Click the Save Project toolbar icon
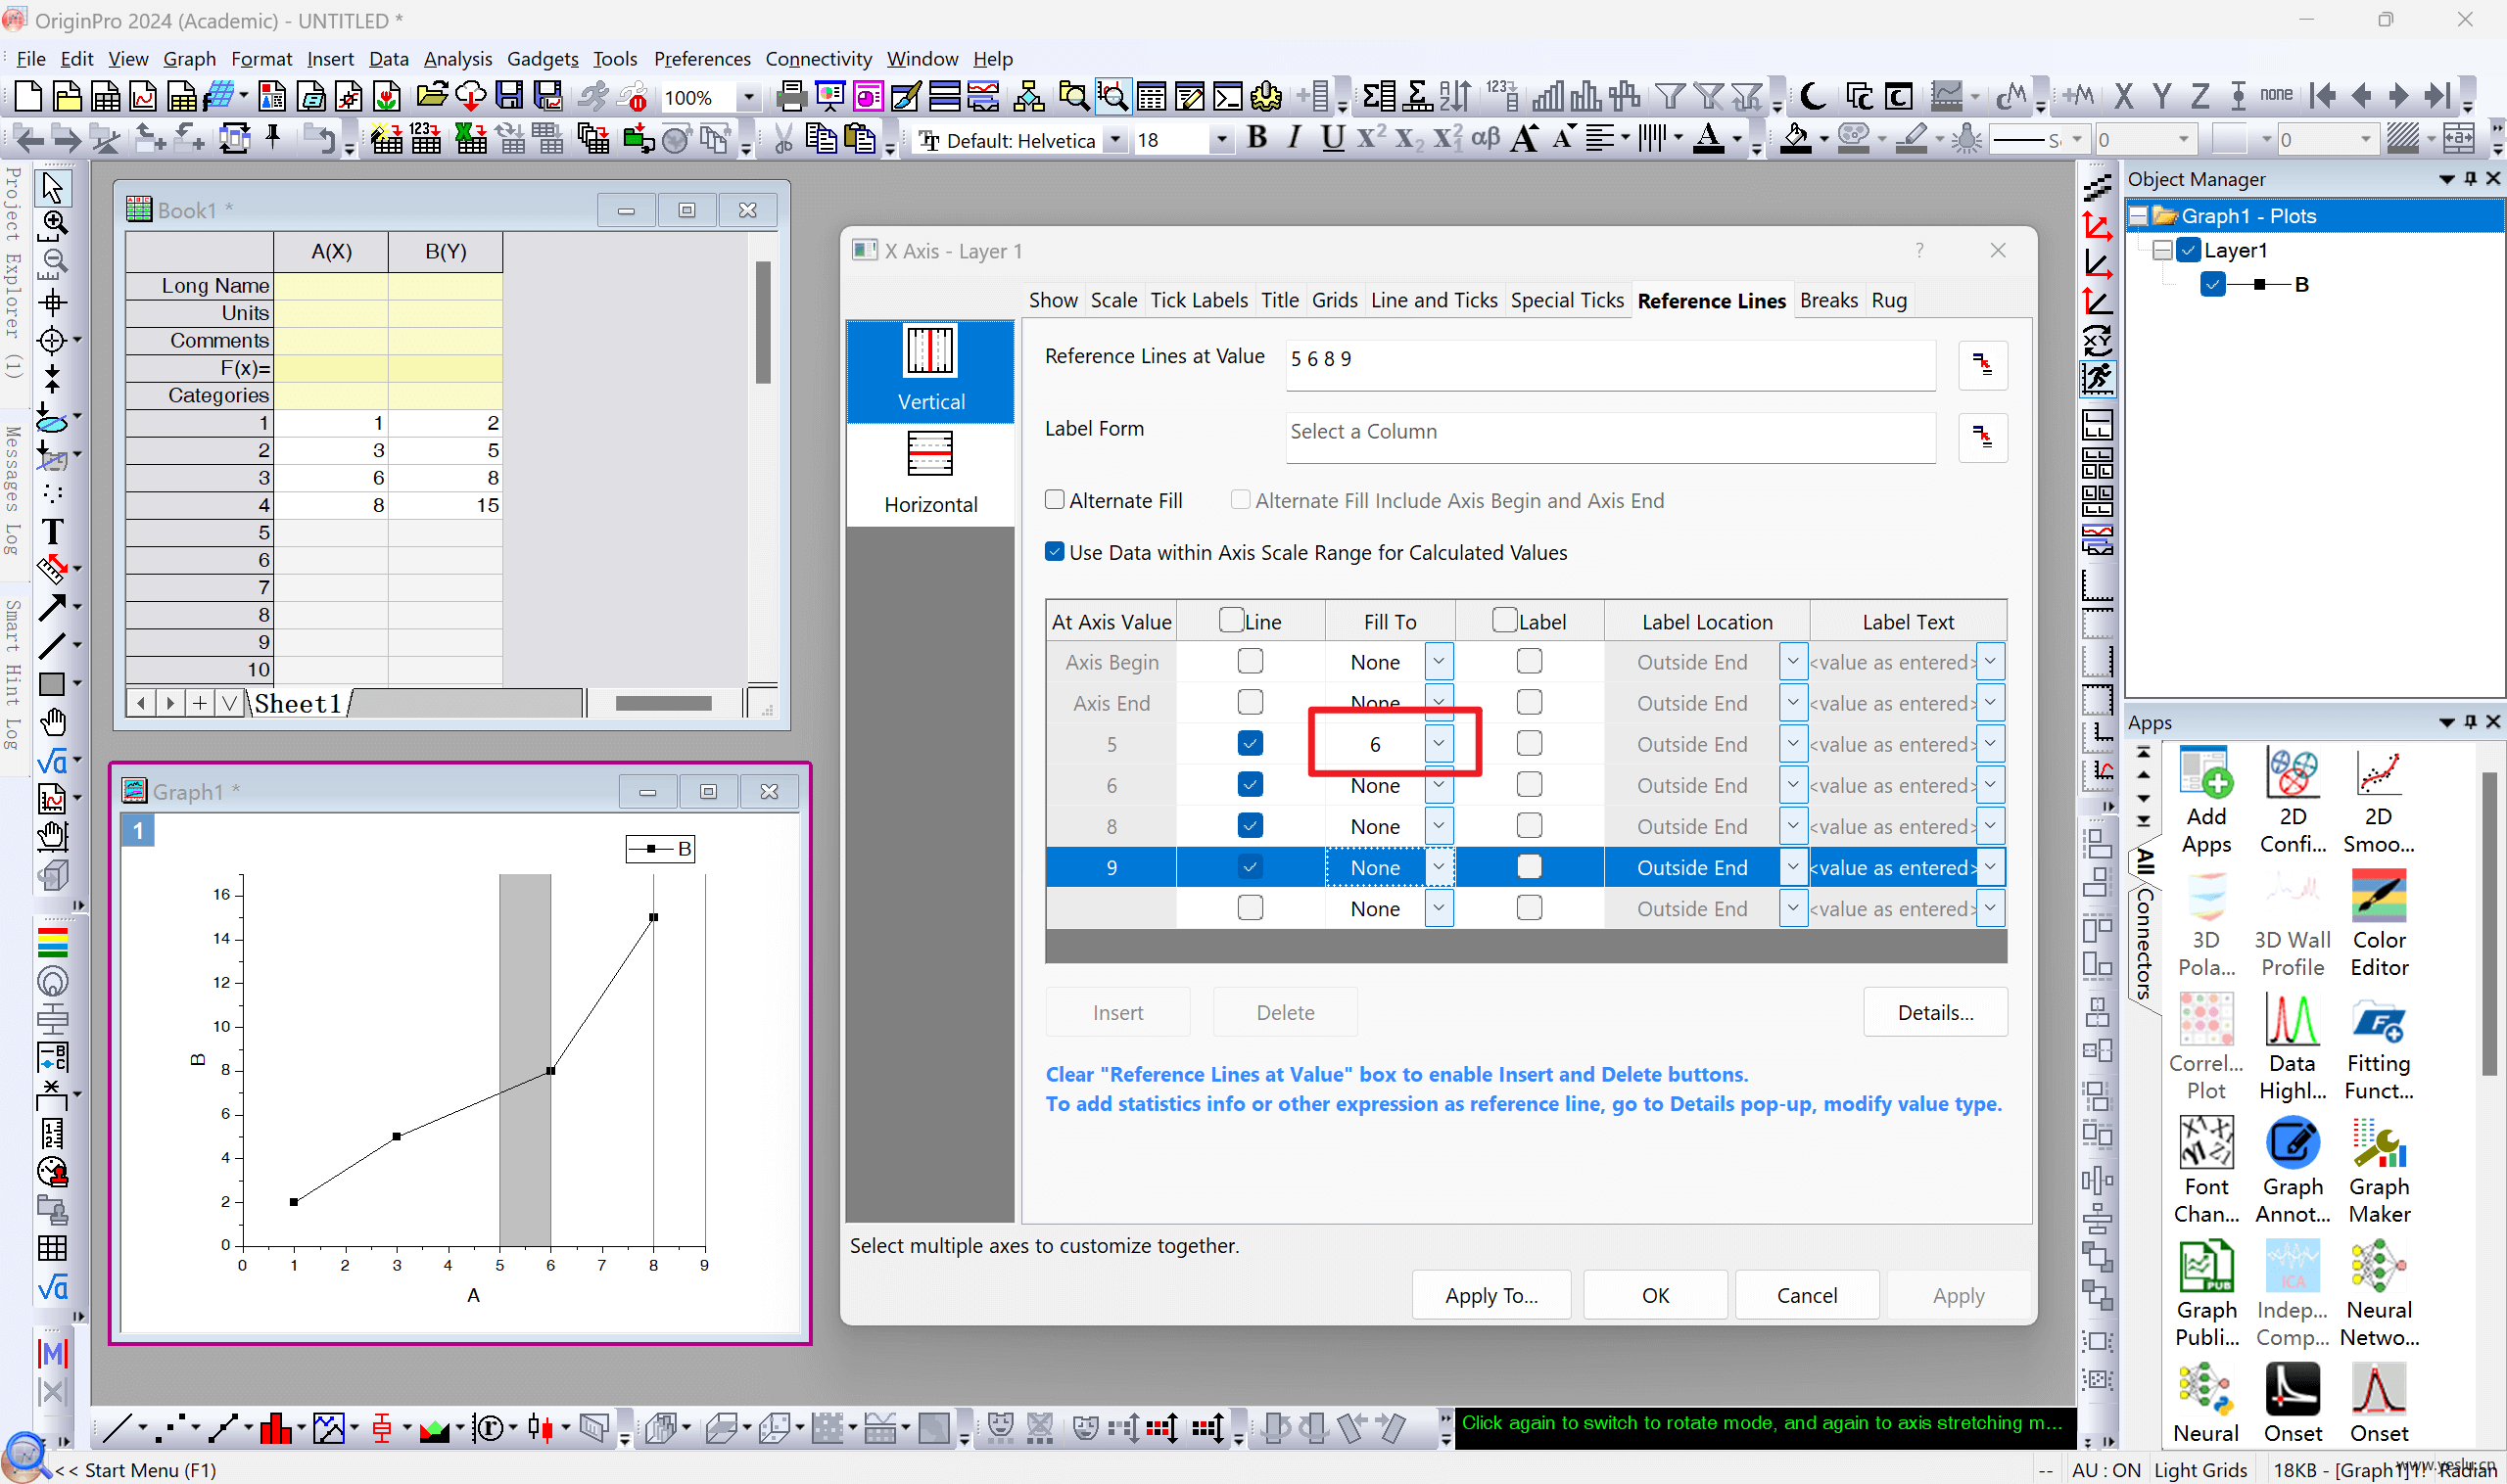The image size is (2507, 1484). point(509,97)
